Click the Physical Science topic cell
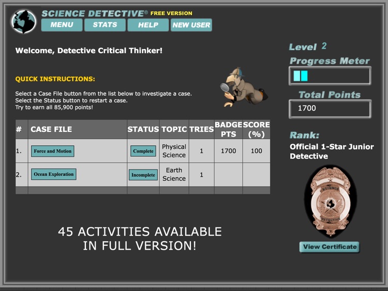The height and width of the screenshot is (291, 388). point(174,151)
